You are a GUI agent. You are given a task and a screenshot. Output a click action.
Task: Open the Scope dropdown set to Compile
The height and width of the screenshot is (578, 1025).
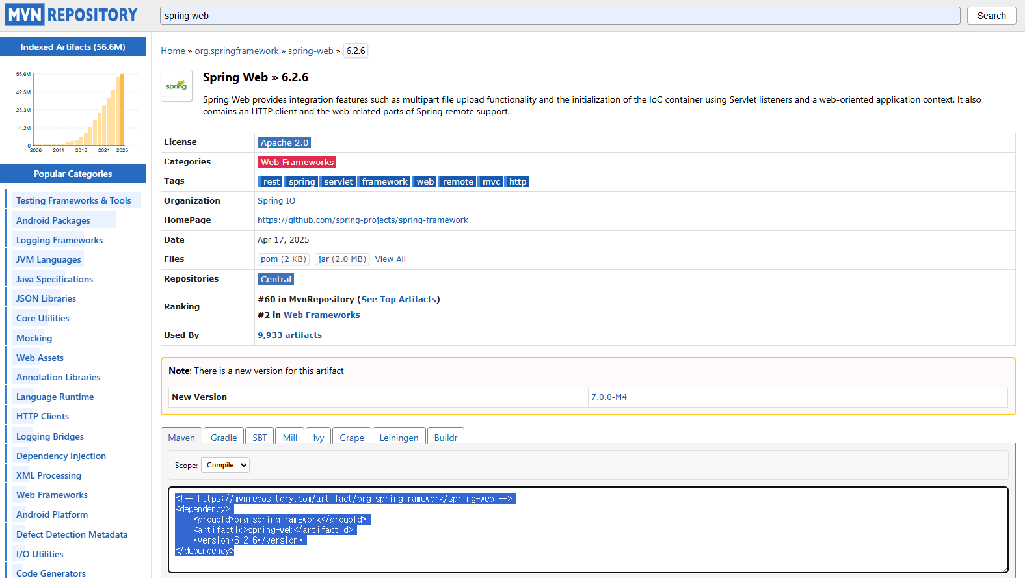(x=225, y=465)
